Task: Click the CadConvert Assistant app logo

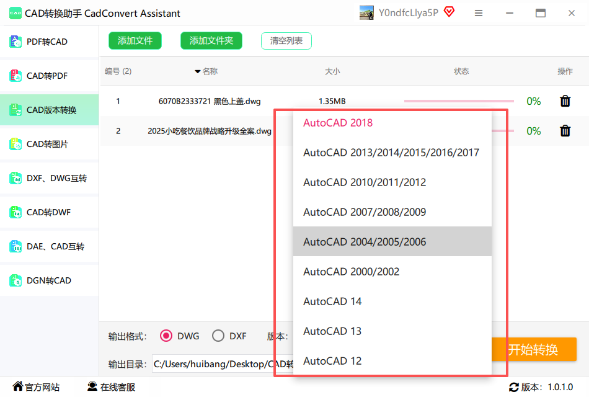Action: tap(15, 13)
